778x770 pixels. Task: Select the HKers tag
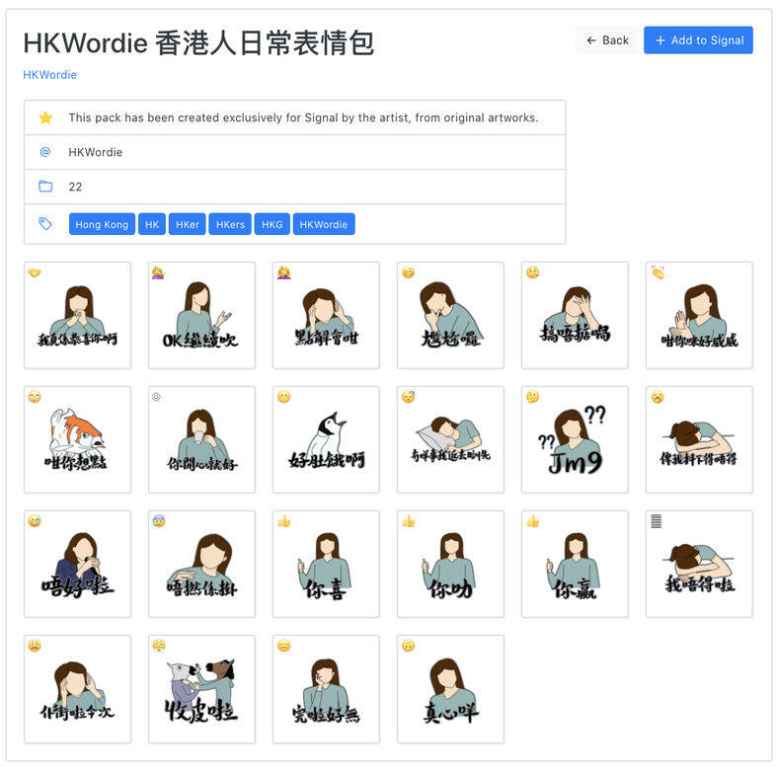click(230, 224)
